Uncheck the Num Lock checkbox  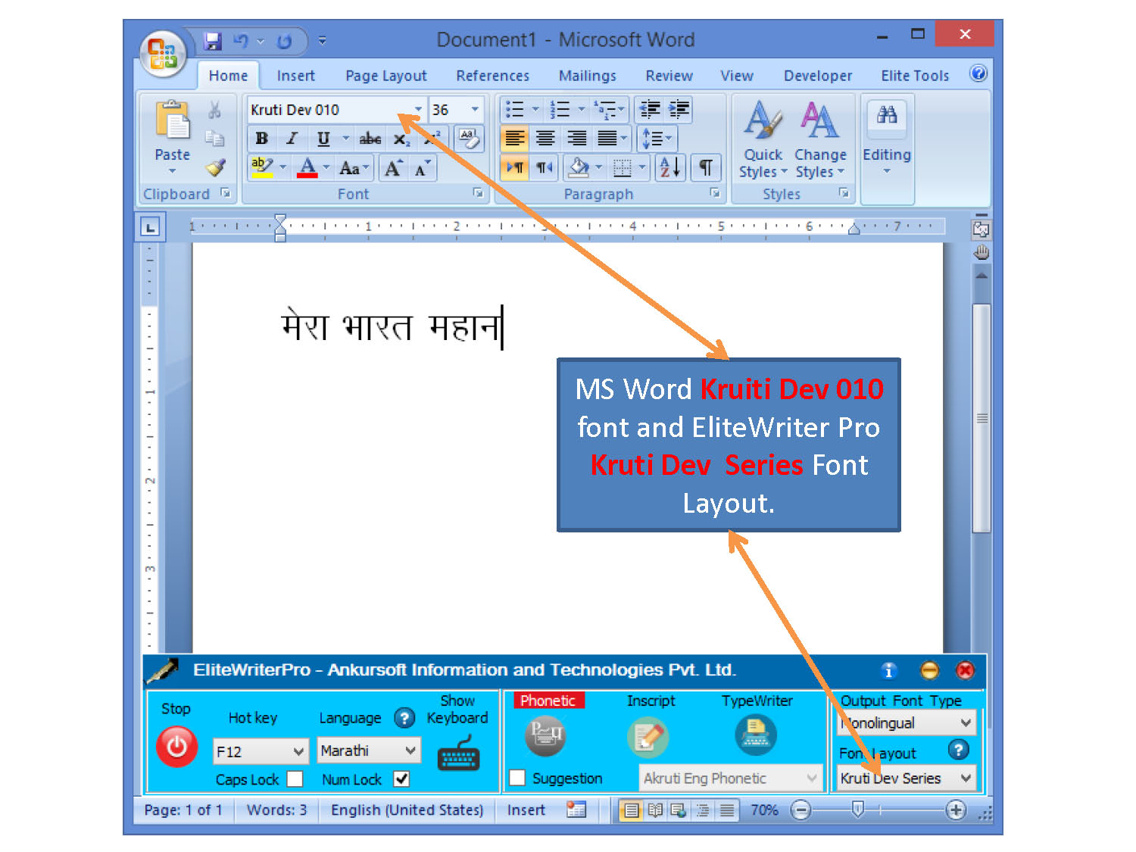click(x=401, y=779)
